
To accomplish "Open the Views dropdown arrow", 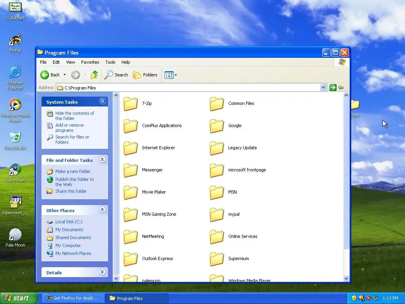I will [x=176, y=75].
